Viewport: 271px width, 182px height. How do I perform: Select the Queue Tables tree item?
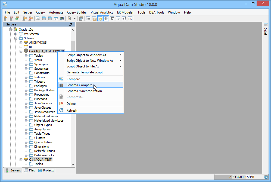click(43, 142)
